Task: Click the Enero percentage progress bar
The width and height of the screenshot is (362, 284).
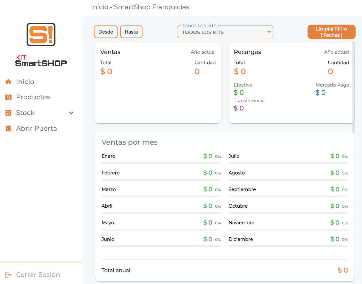Action: [x=161, y=163]
